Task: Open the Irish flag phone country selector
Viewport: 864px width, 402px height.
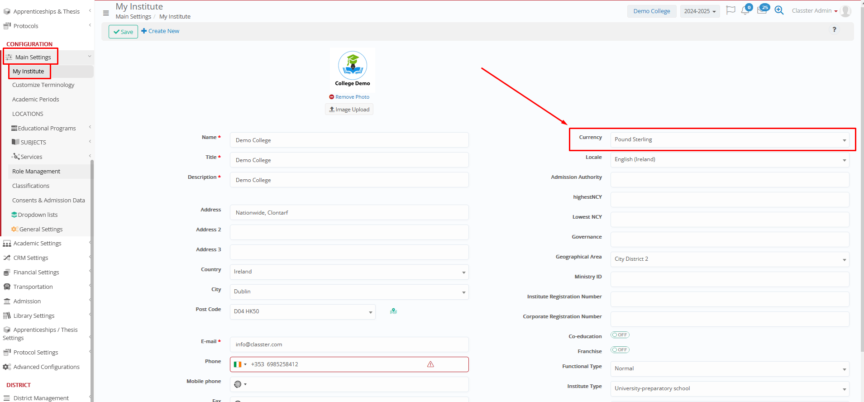Action: [x=240, y=364]
